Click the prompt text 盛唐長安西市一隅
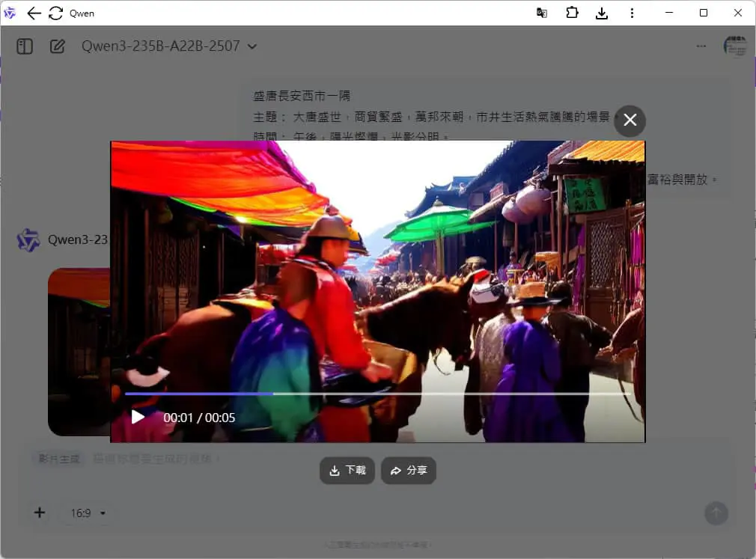The height and width of the screenshot is (559, 756). [x=302, y=96]
